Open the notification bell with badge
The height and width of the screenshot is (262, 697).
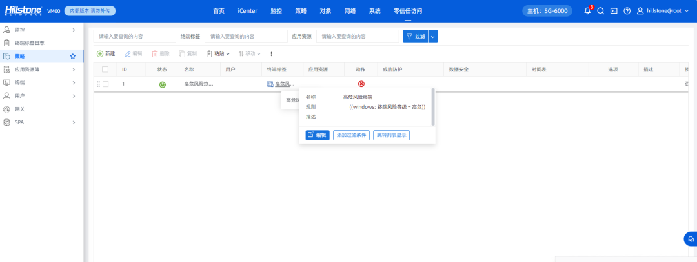coord(587,11)
